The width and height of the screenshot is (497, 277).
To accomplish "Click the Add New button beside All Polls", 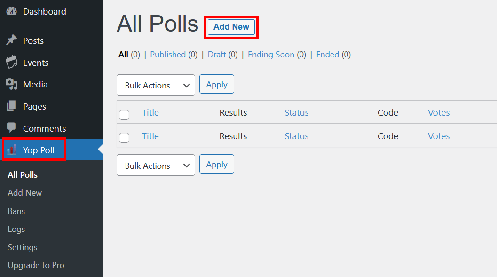I will (231, 27).
